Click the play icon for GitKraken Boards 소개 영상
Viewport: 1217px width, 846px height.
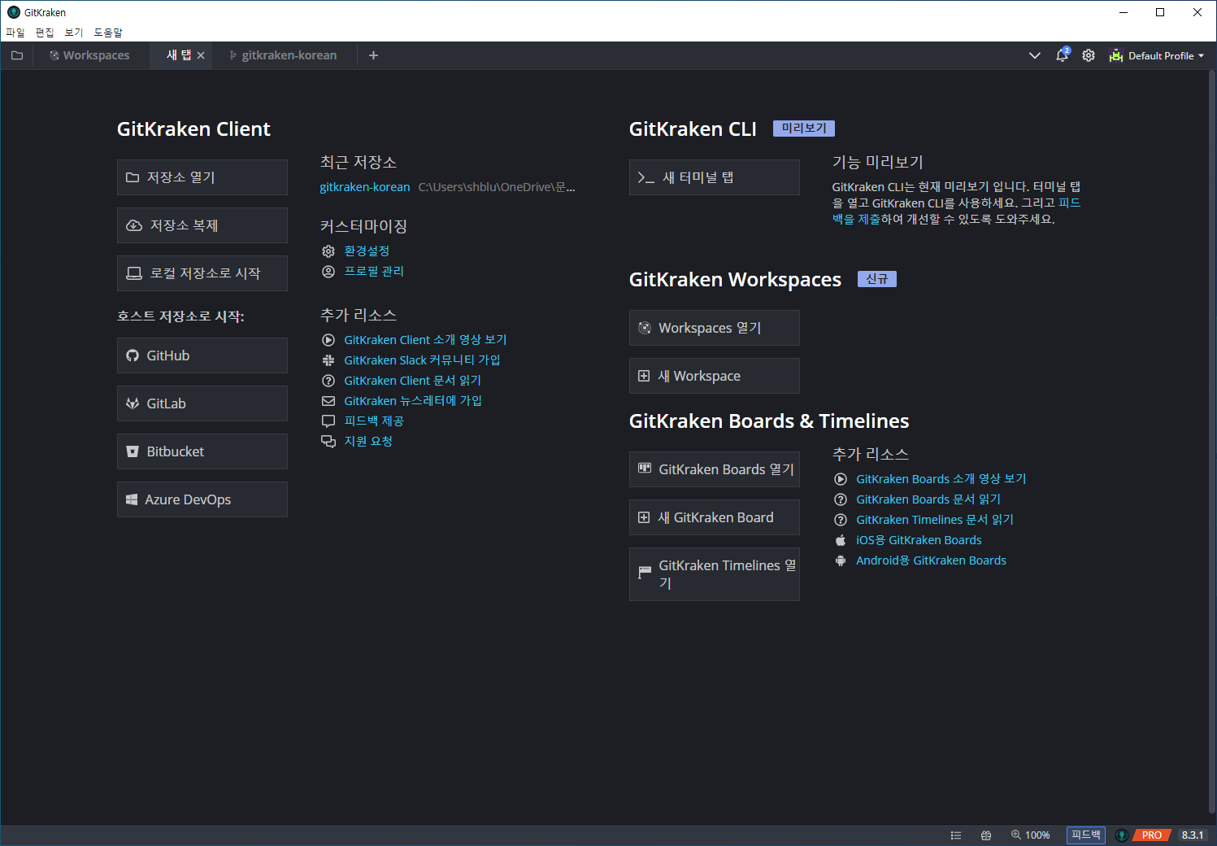coord(841,479)
